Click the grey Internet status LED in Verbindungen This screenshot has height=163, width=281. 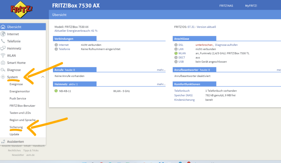56,45
